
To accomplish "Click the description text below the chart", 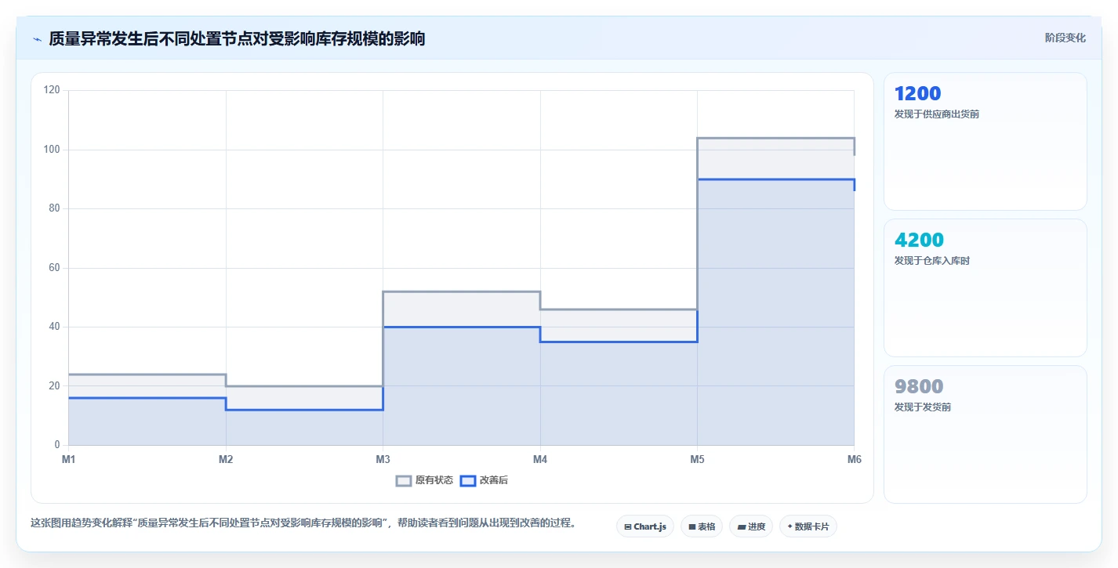I will [303, 523].
